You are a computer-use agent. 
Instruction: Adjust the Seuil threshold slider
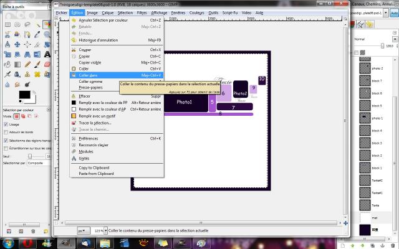tap(30, 156)
